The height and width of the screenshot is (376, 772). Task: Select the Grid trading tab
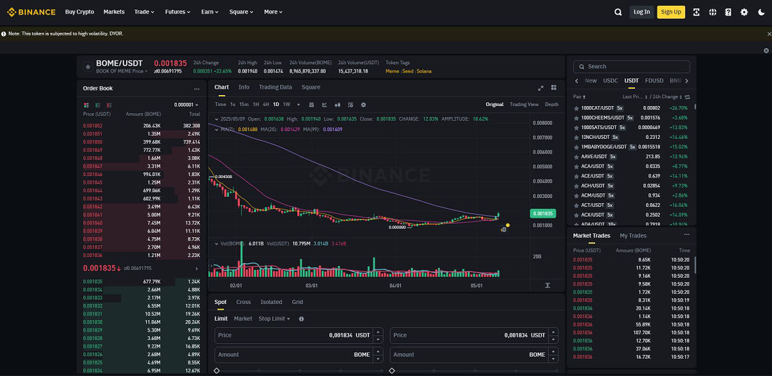tap(297, 302)
